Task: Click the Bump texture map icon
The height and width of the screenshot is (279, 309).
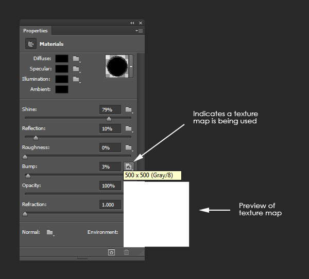Action: 129,166
